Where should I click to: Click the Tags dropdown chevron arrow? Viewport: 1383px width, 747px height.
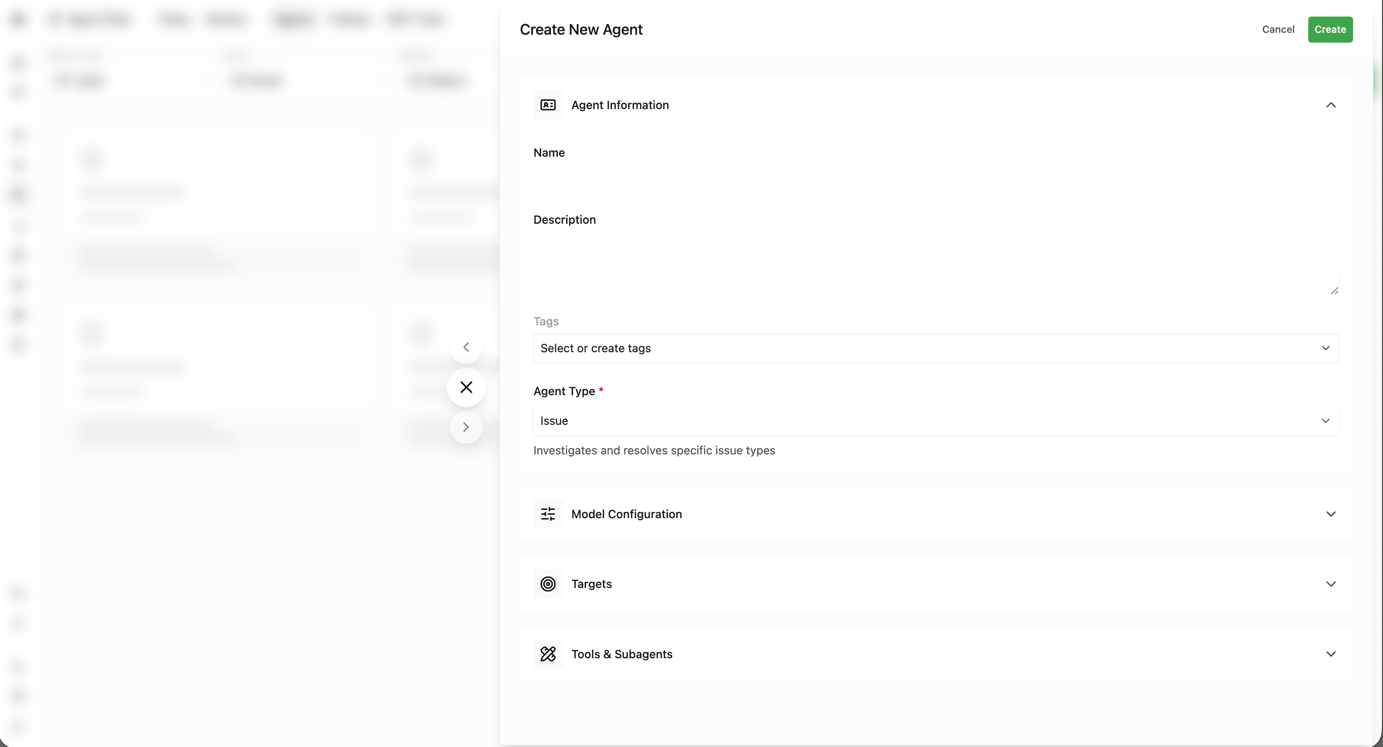pyautogui.click(x=1325, y=348)
